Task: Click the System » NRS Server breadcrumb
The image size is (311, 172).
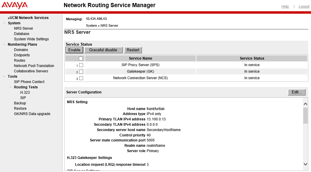Action: pos(102,26)
